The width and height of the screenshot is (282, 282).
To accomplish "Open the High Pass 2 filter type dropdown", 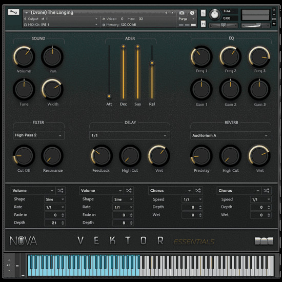I will pyautogui.click(x=38, y=135).
